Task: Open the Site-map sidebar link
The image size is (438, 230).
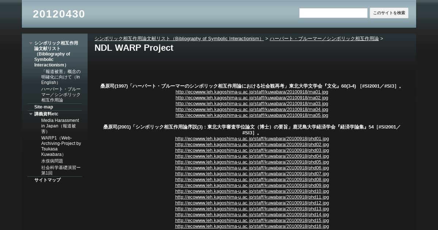Action: 43,107
